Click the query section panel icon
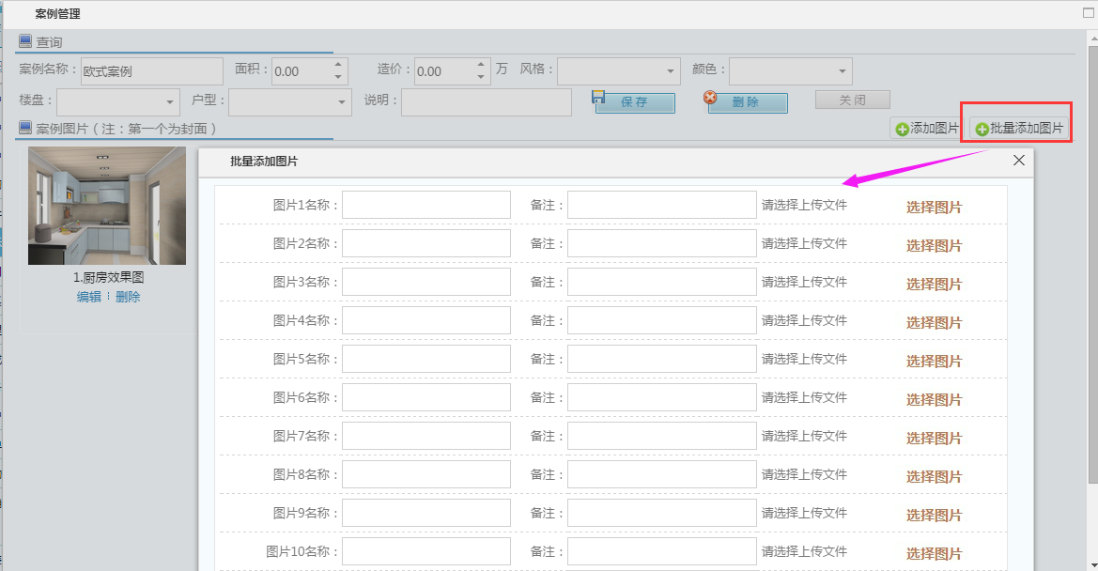This screenshot has width=1098, height=571. point(25,41)
